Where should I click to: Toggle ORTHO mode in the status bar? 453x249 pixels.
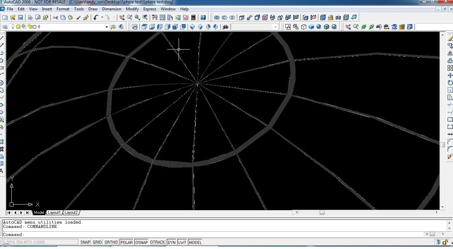coord(111,242)
